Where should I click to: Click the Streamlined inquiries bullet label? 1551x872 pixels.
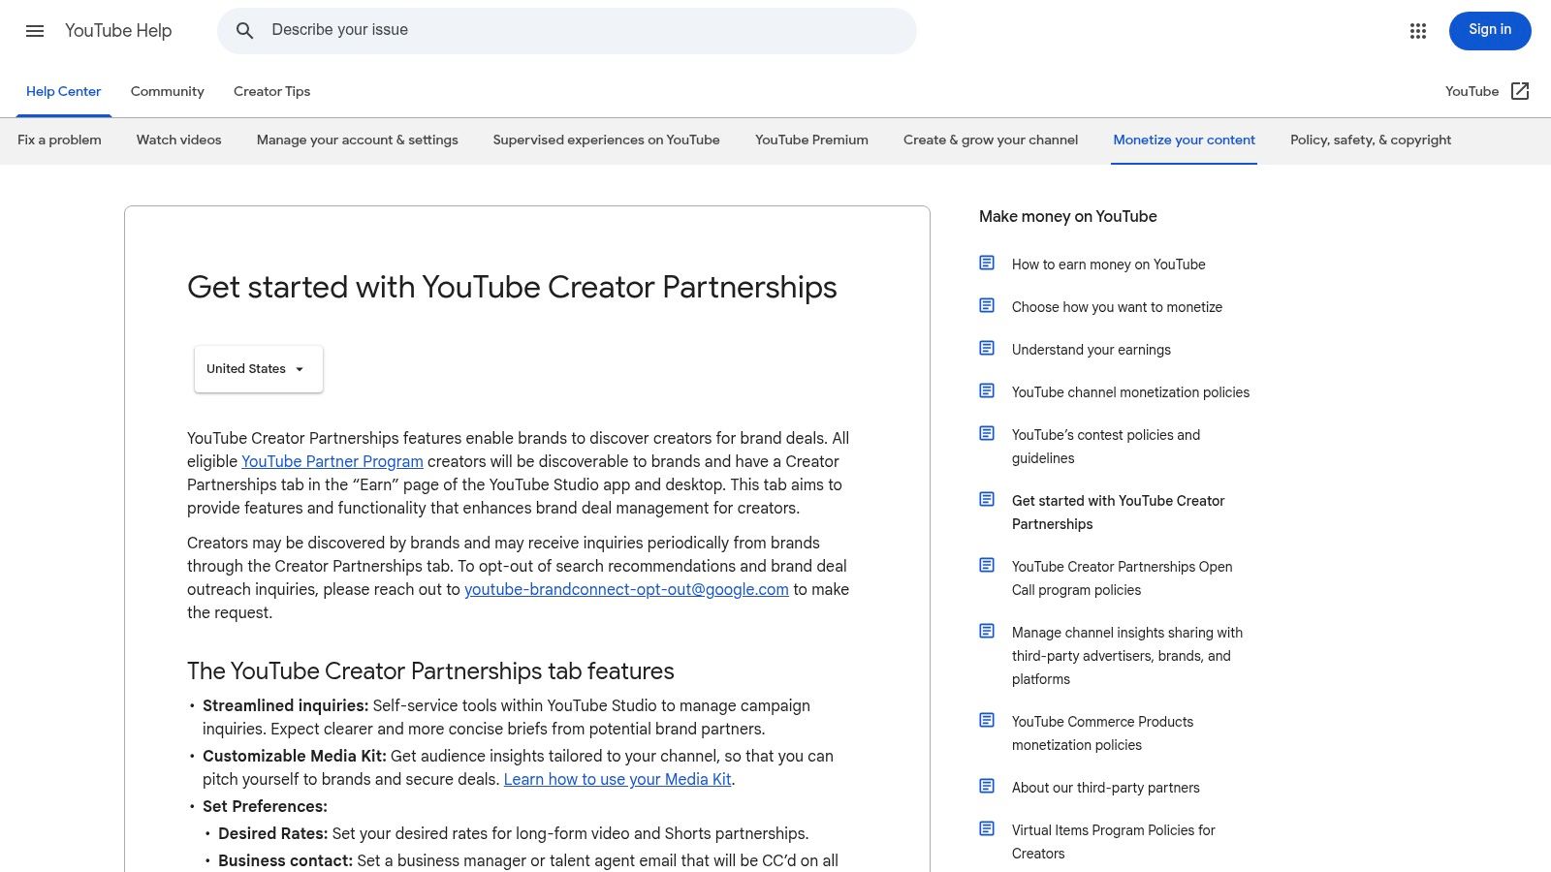pos(285,705)
